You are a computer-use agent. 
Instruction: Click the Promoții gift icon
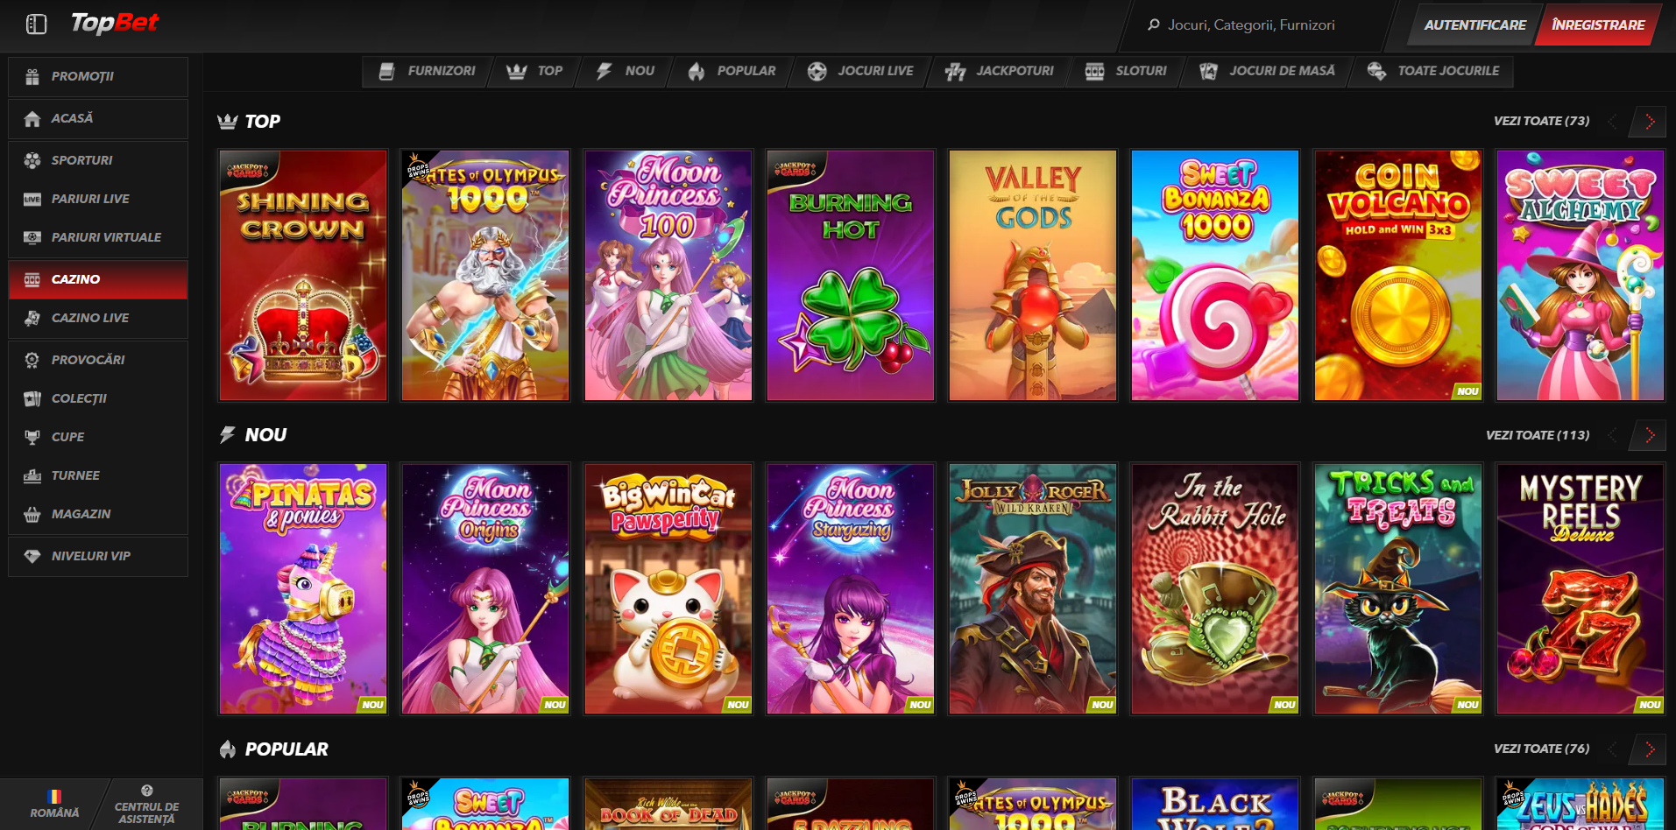point(32,77)
